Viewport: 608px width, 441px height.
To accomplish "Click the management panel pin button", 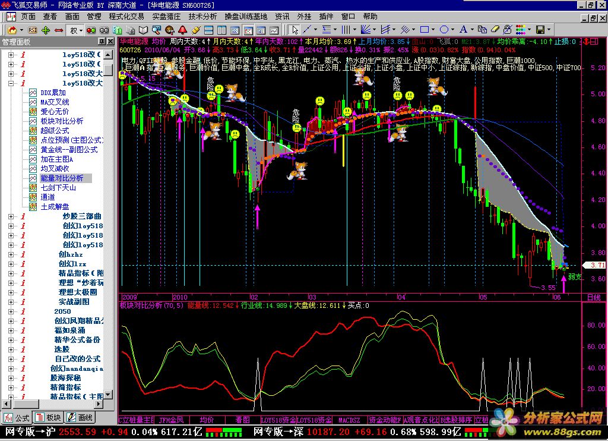I will (102, 42).
